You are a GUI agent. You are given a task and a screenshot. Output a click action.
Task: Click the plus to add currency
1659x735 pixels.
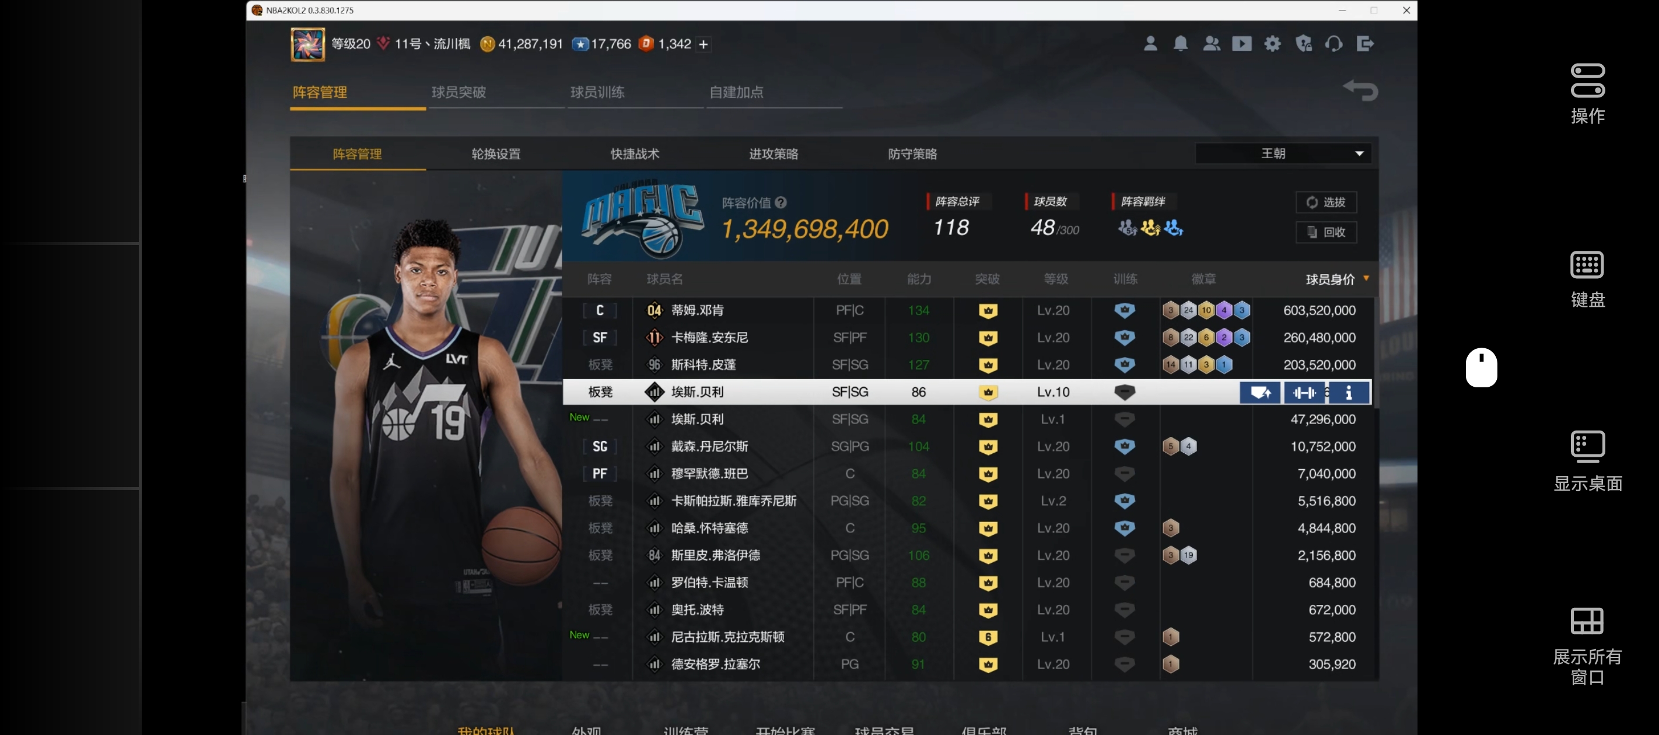pyautogui.click(x=703, y=44)
